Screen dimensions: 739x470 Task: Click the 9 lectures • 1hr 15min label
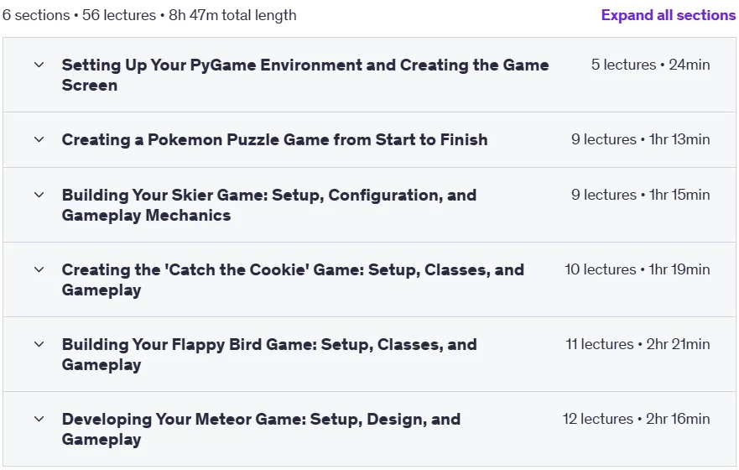(x=641, y=195)
